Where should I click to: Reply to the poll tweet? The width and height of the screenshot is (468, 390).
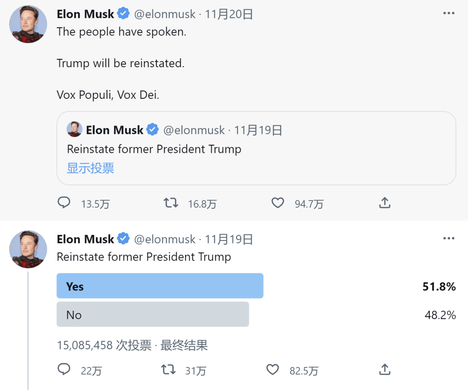pyautogui.click(x=64, y=370)
